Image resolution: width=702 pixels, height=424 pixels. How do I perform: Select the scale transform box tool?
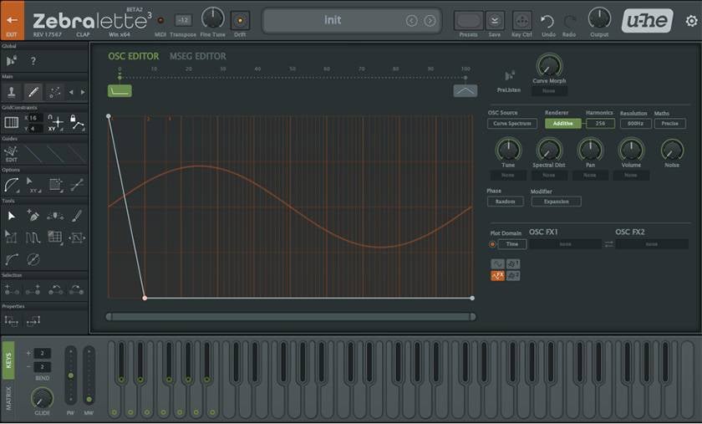(77, 238)
